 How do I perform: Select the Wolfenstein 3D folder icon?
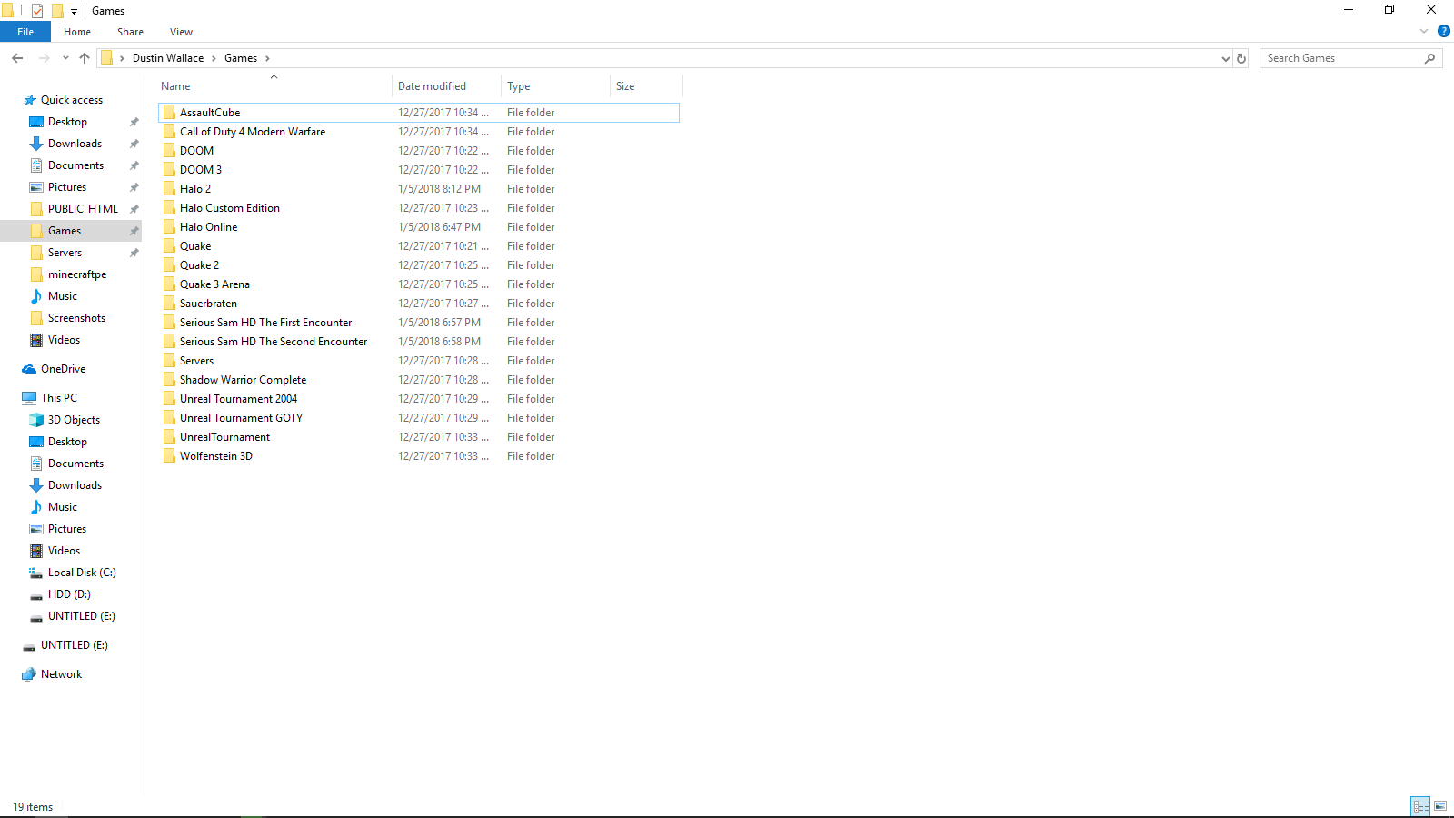169,456
